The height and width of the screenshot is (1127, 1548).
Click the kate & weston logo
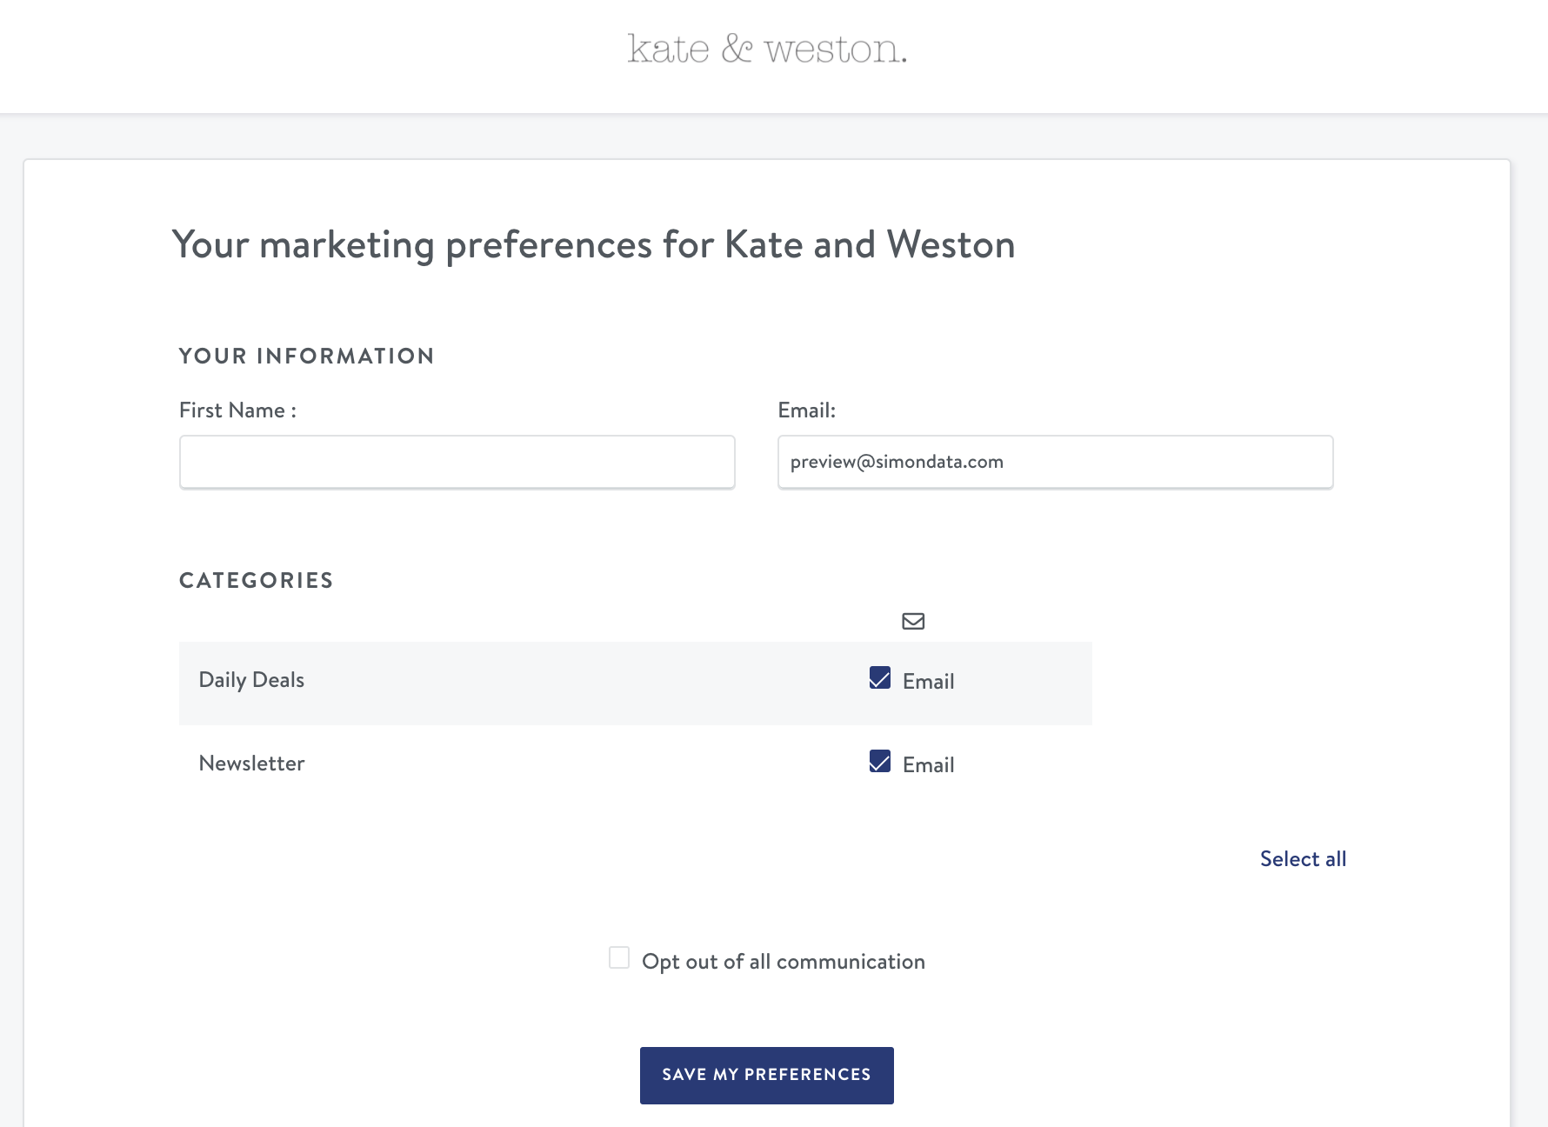(x=767, y=50)
